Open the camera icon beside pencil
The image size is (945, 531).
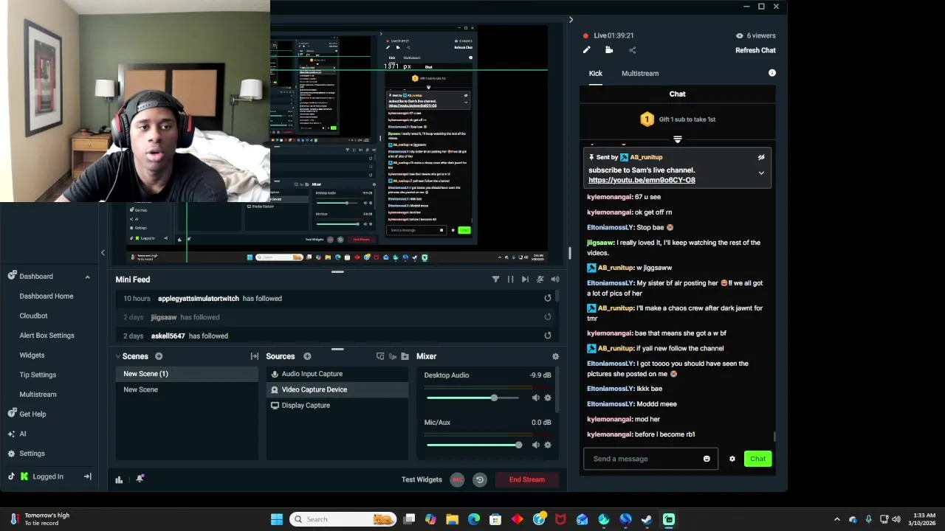click(609, 50)
